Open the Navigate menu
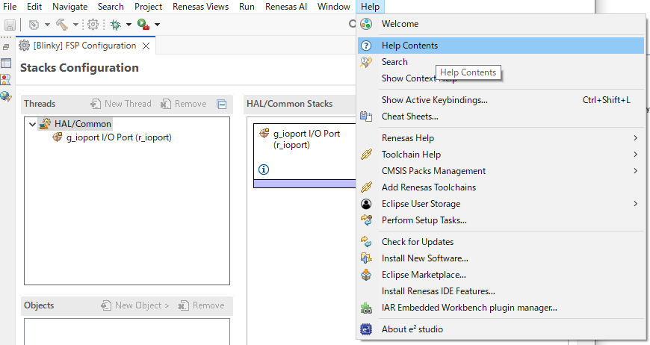 pyautogui.click(x=69, y=7)
